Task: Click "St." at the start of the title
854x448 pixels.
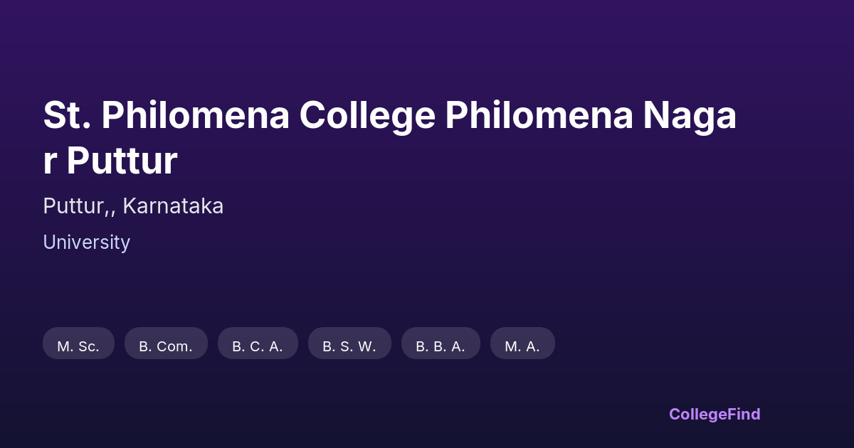Action: (66, 116)
